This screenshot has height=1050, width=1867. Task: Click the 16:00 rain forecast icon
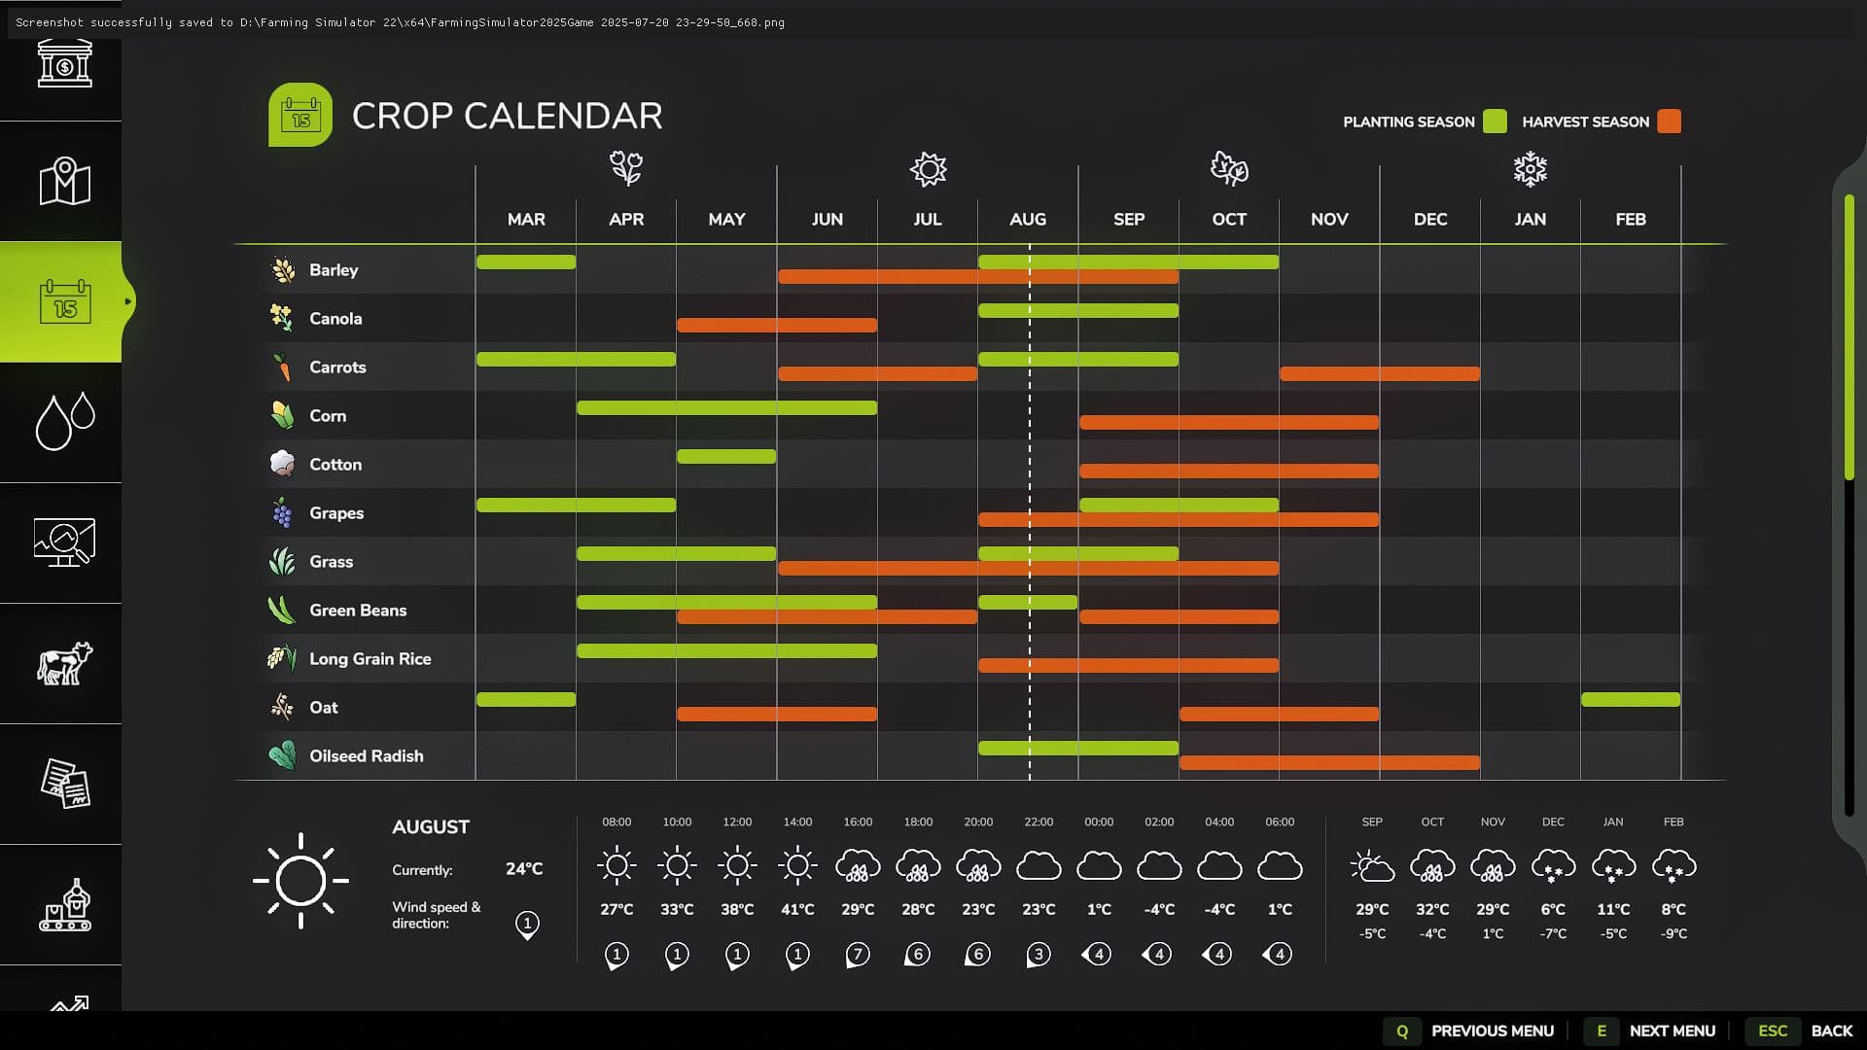(858, 866)
